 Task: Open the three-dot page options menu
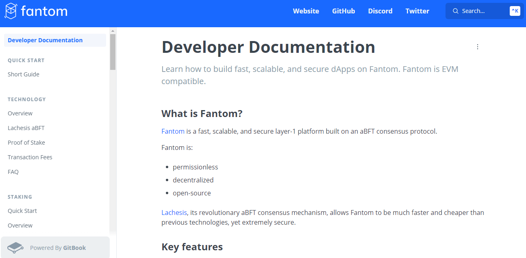point(478,47)
